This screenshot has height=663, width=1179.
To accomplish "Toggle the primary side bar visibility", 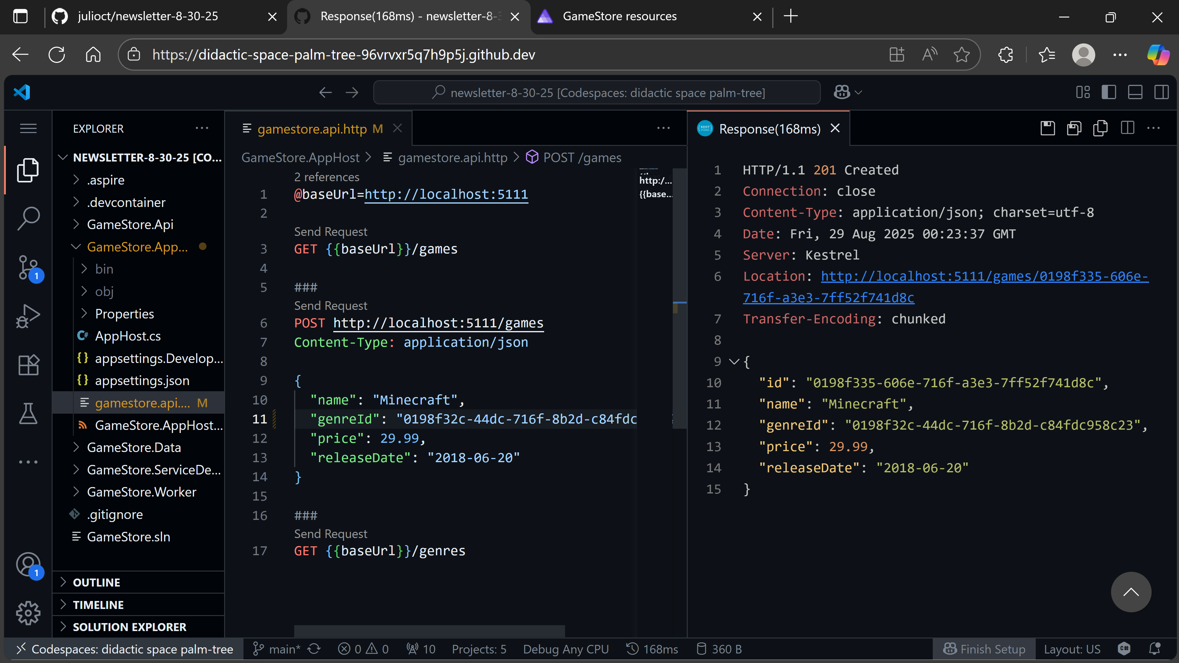I will [x=1109, y=92].
